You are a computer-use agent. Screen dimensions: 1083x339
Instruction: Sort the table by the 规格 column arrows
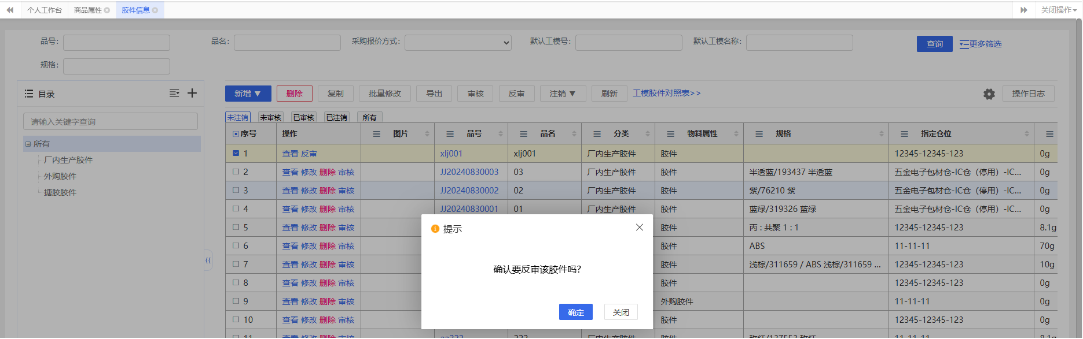882,134
